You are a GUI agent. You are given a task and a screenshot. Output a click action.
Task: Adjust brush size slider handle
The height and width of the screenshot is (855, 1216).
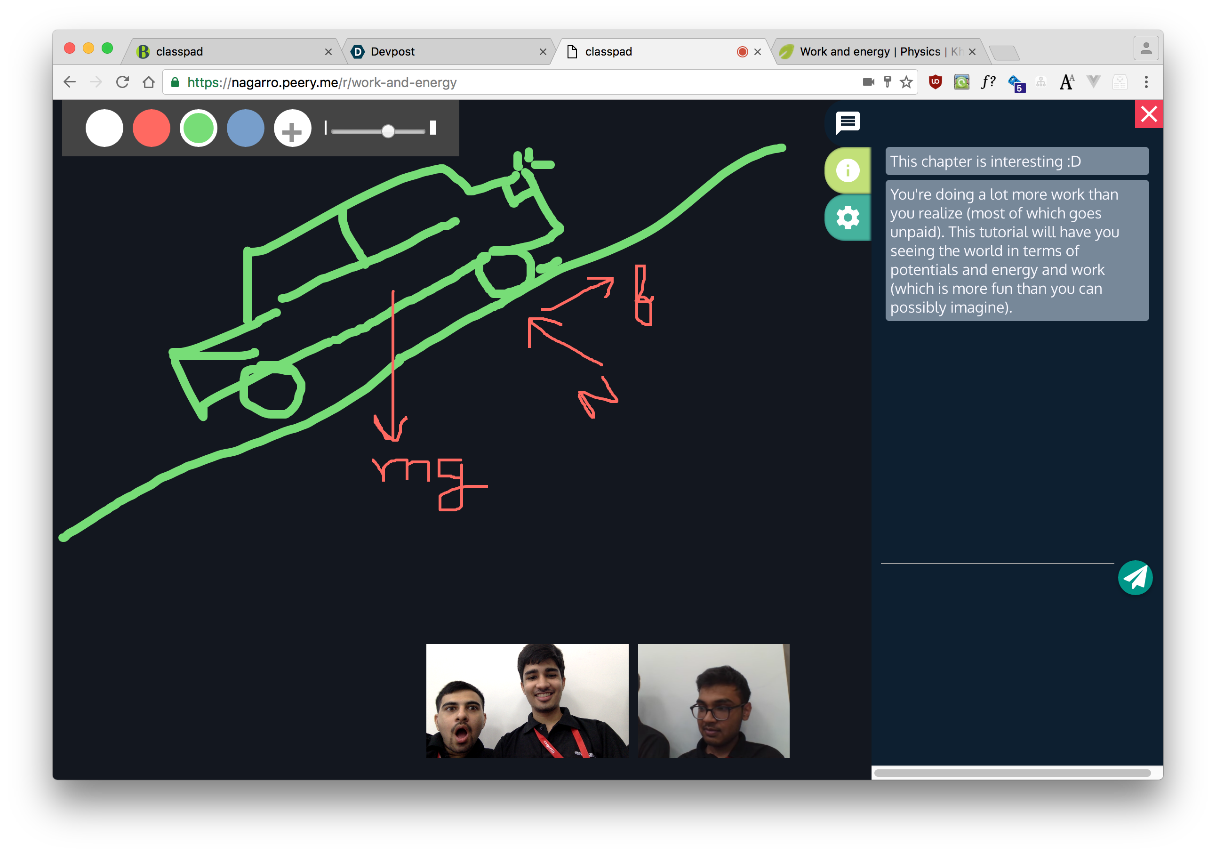pos(388,131)
